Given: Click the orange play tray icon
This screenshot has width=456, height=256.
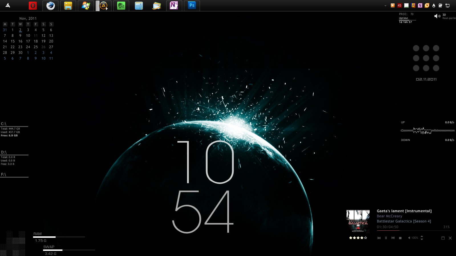Looking at the screenshot, I should (393, 5).
